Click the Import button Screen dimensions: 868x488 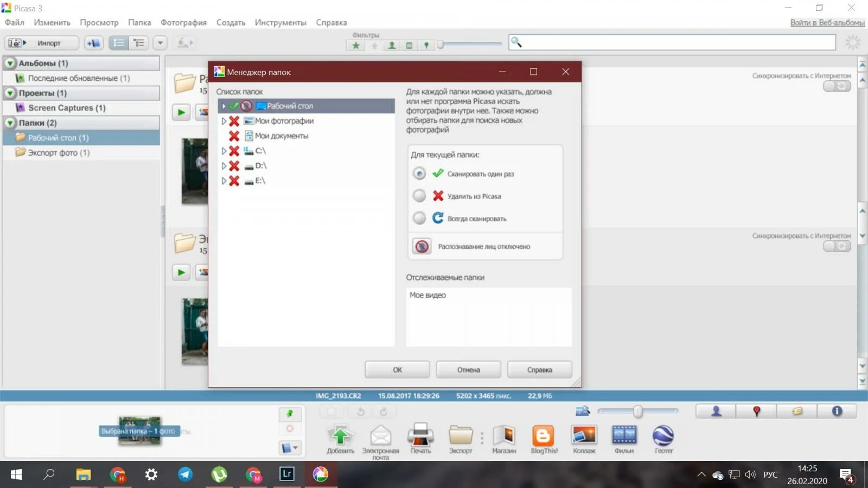[x=42, y=43]
